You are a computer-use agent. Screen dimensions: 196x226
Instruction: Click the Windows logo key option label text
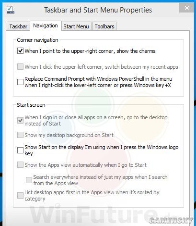(102, 150)
